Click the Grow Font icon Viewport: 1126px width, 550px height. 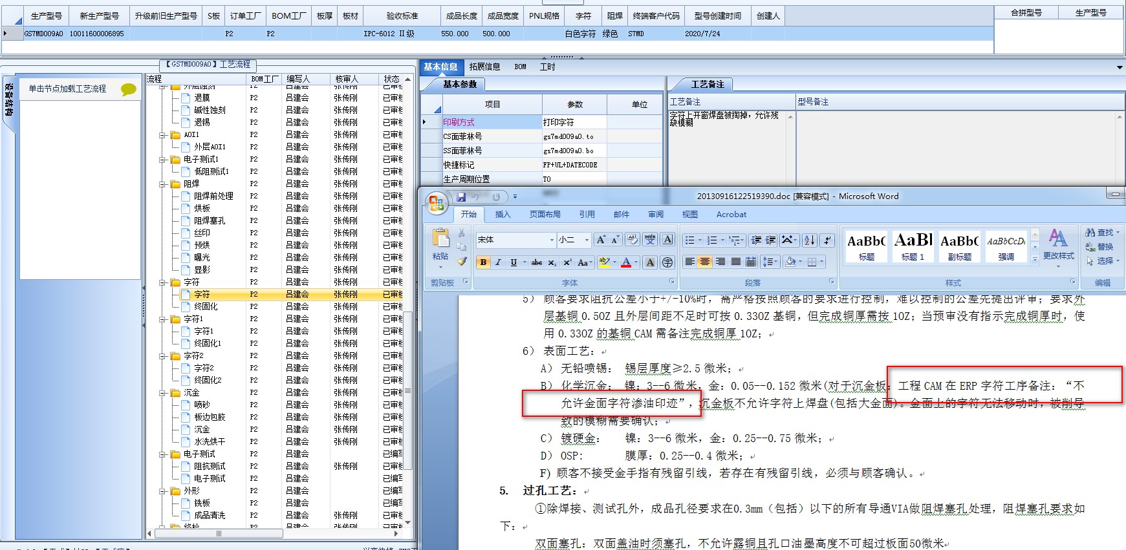pos(601,240)
